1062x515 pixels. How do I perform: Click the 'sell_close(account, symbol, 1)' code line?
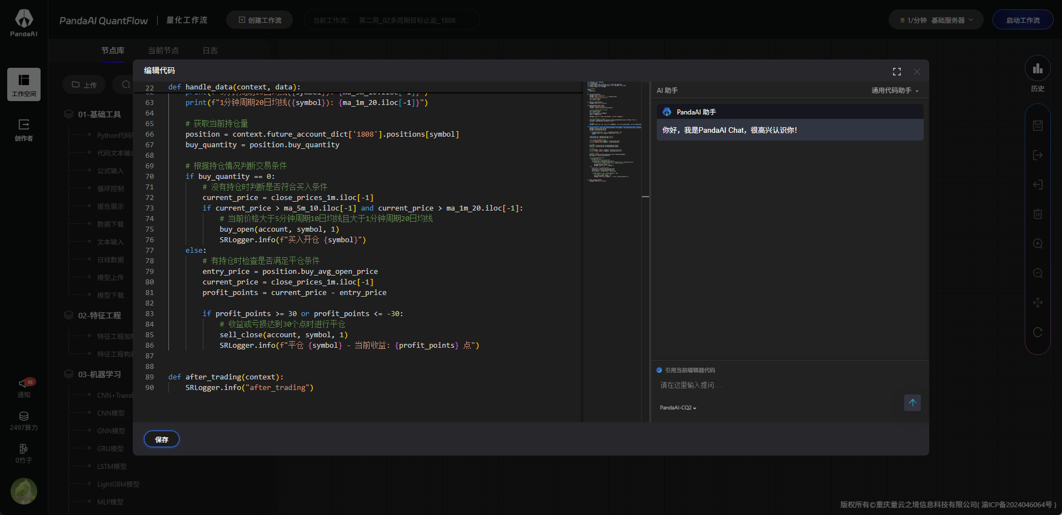pyautogui.click(x=283, y=335)
